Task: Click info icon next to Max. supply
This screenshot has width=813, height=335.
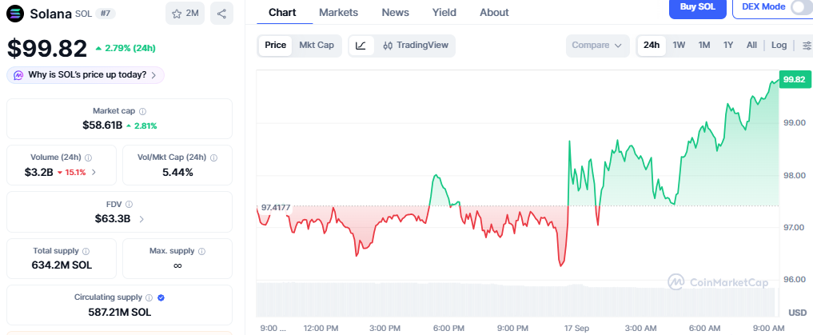Action: point(201,251)
